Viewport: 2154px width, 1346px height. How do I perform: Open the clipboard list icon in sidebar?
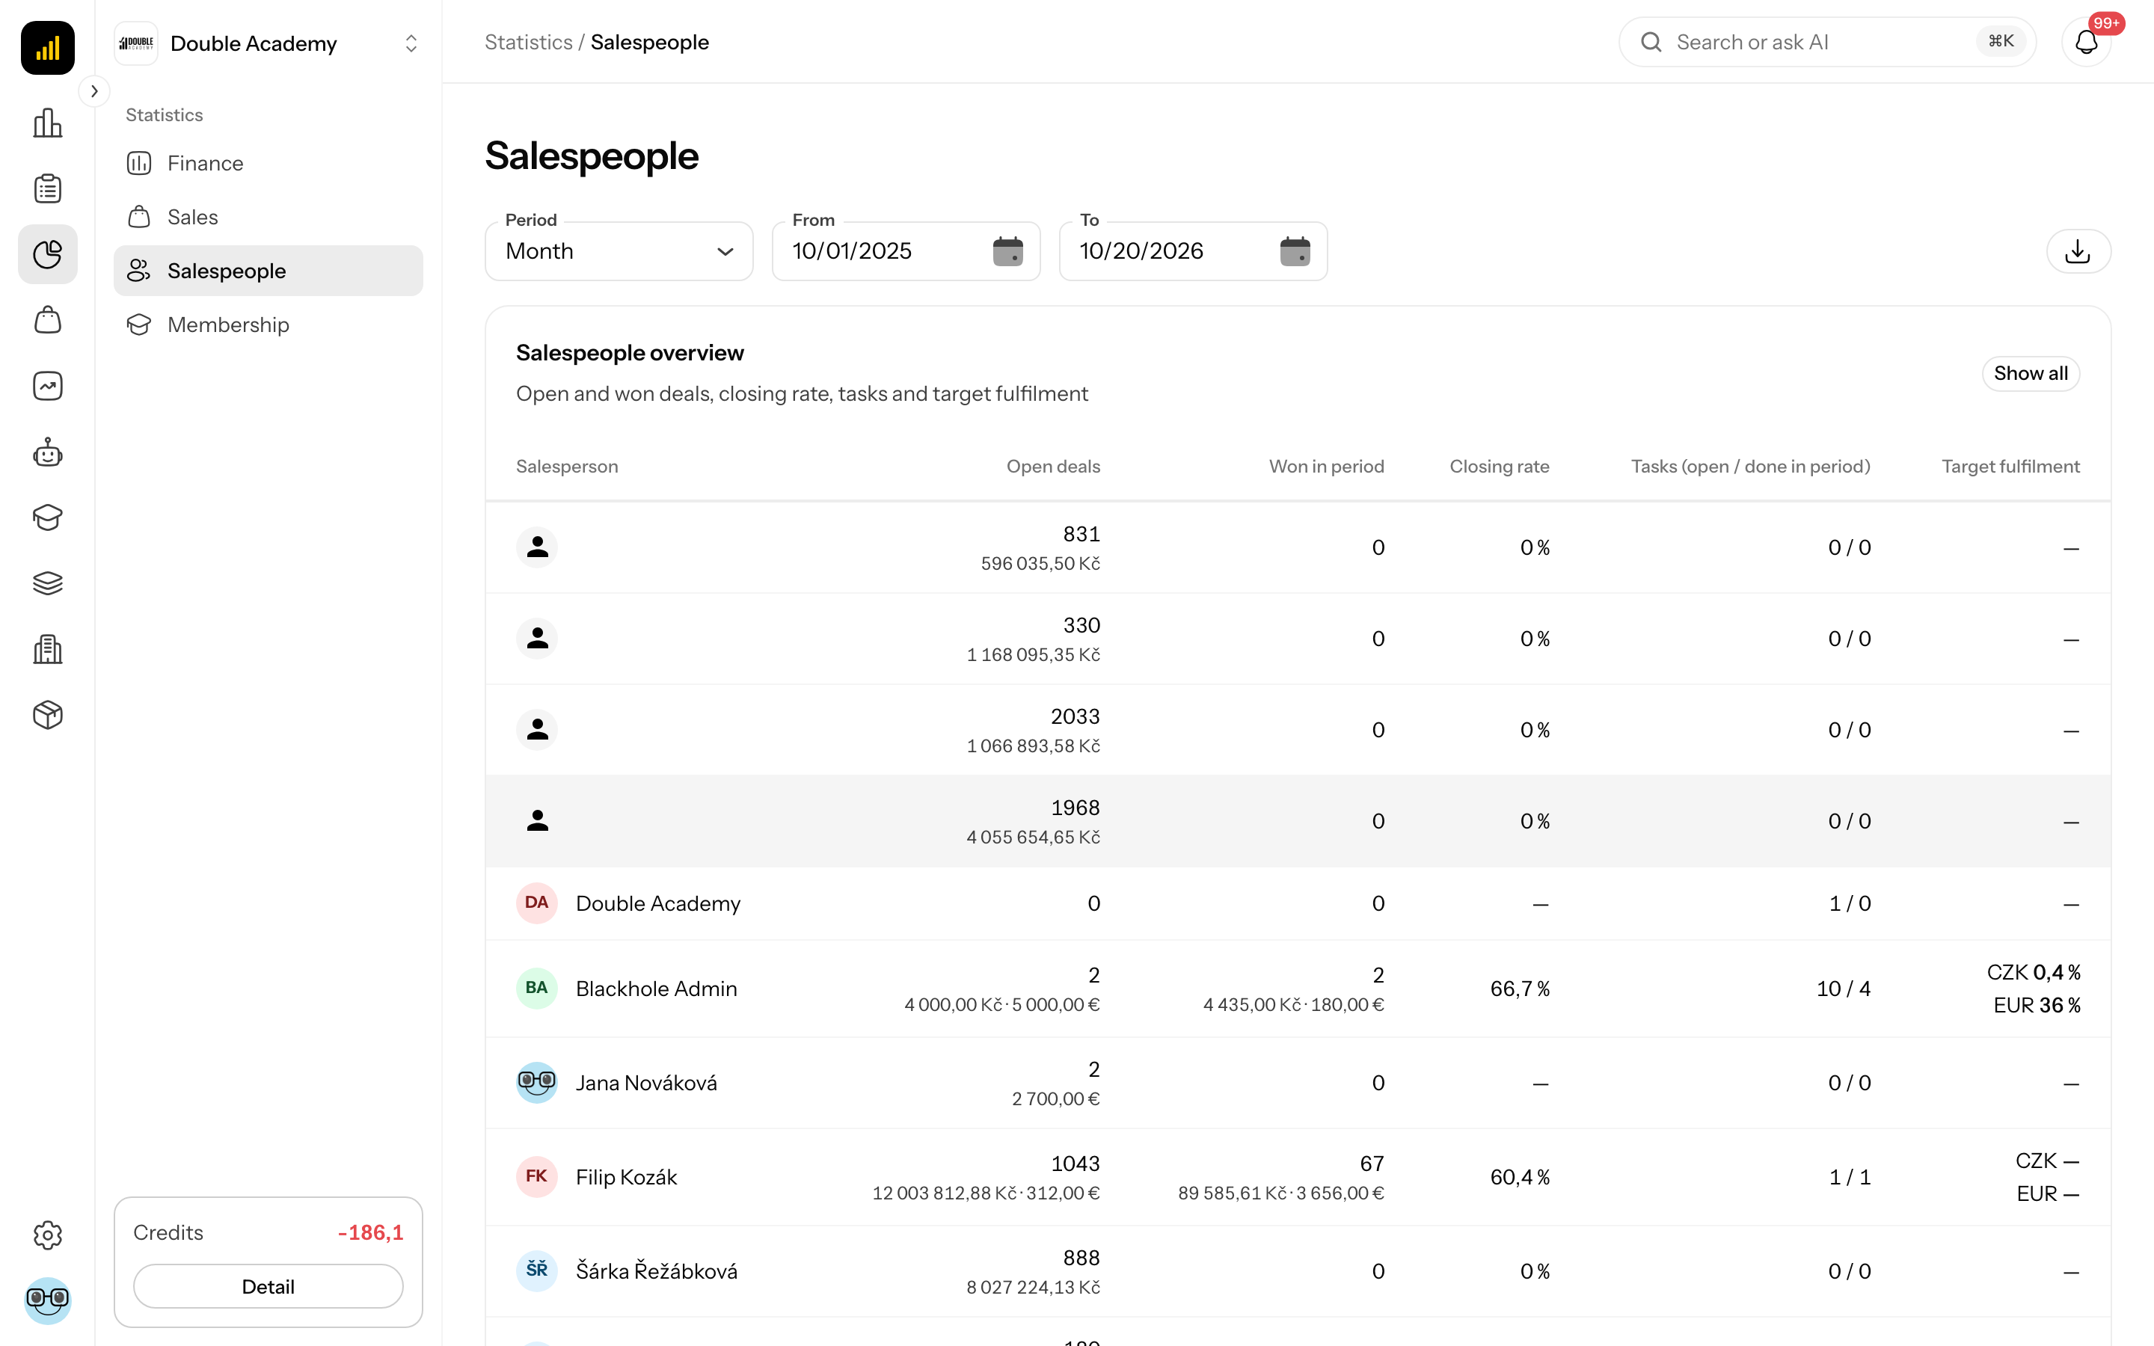[47, 188]
